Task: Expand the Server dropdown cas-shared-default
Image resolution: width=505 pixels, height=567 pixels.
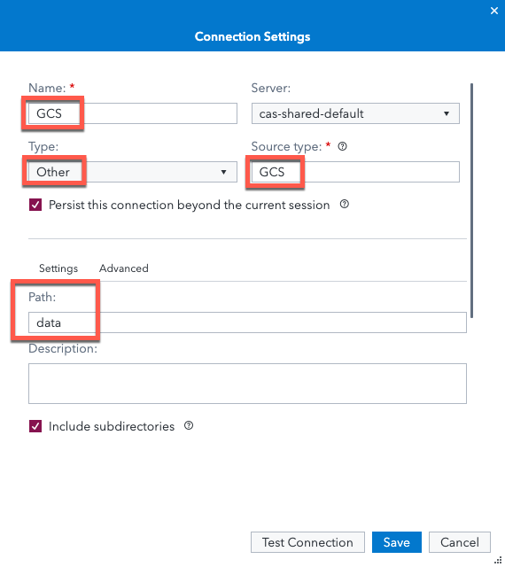Action: click(x=355, y=113)
